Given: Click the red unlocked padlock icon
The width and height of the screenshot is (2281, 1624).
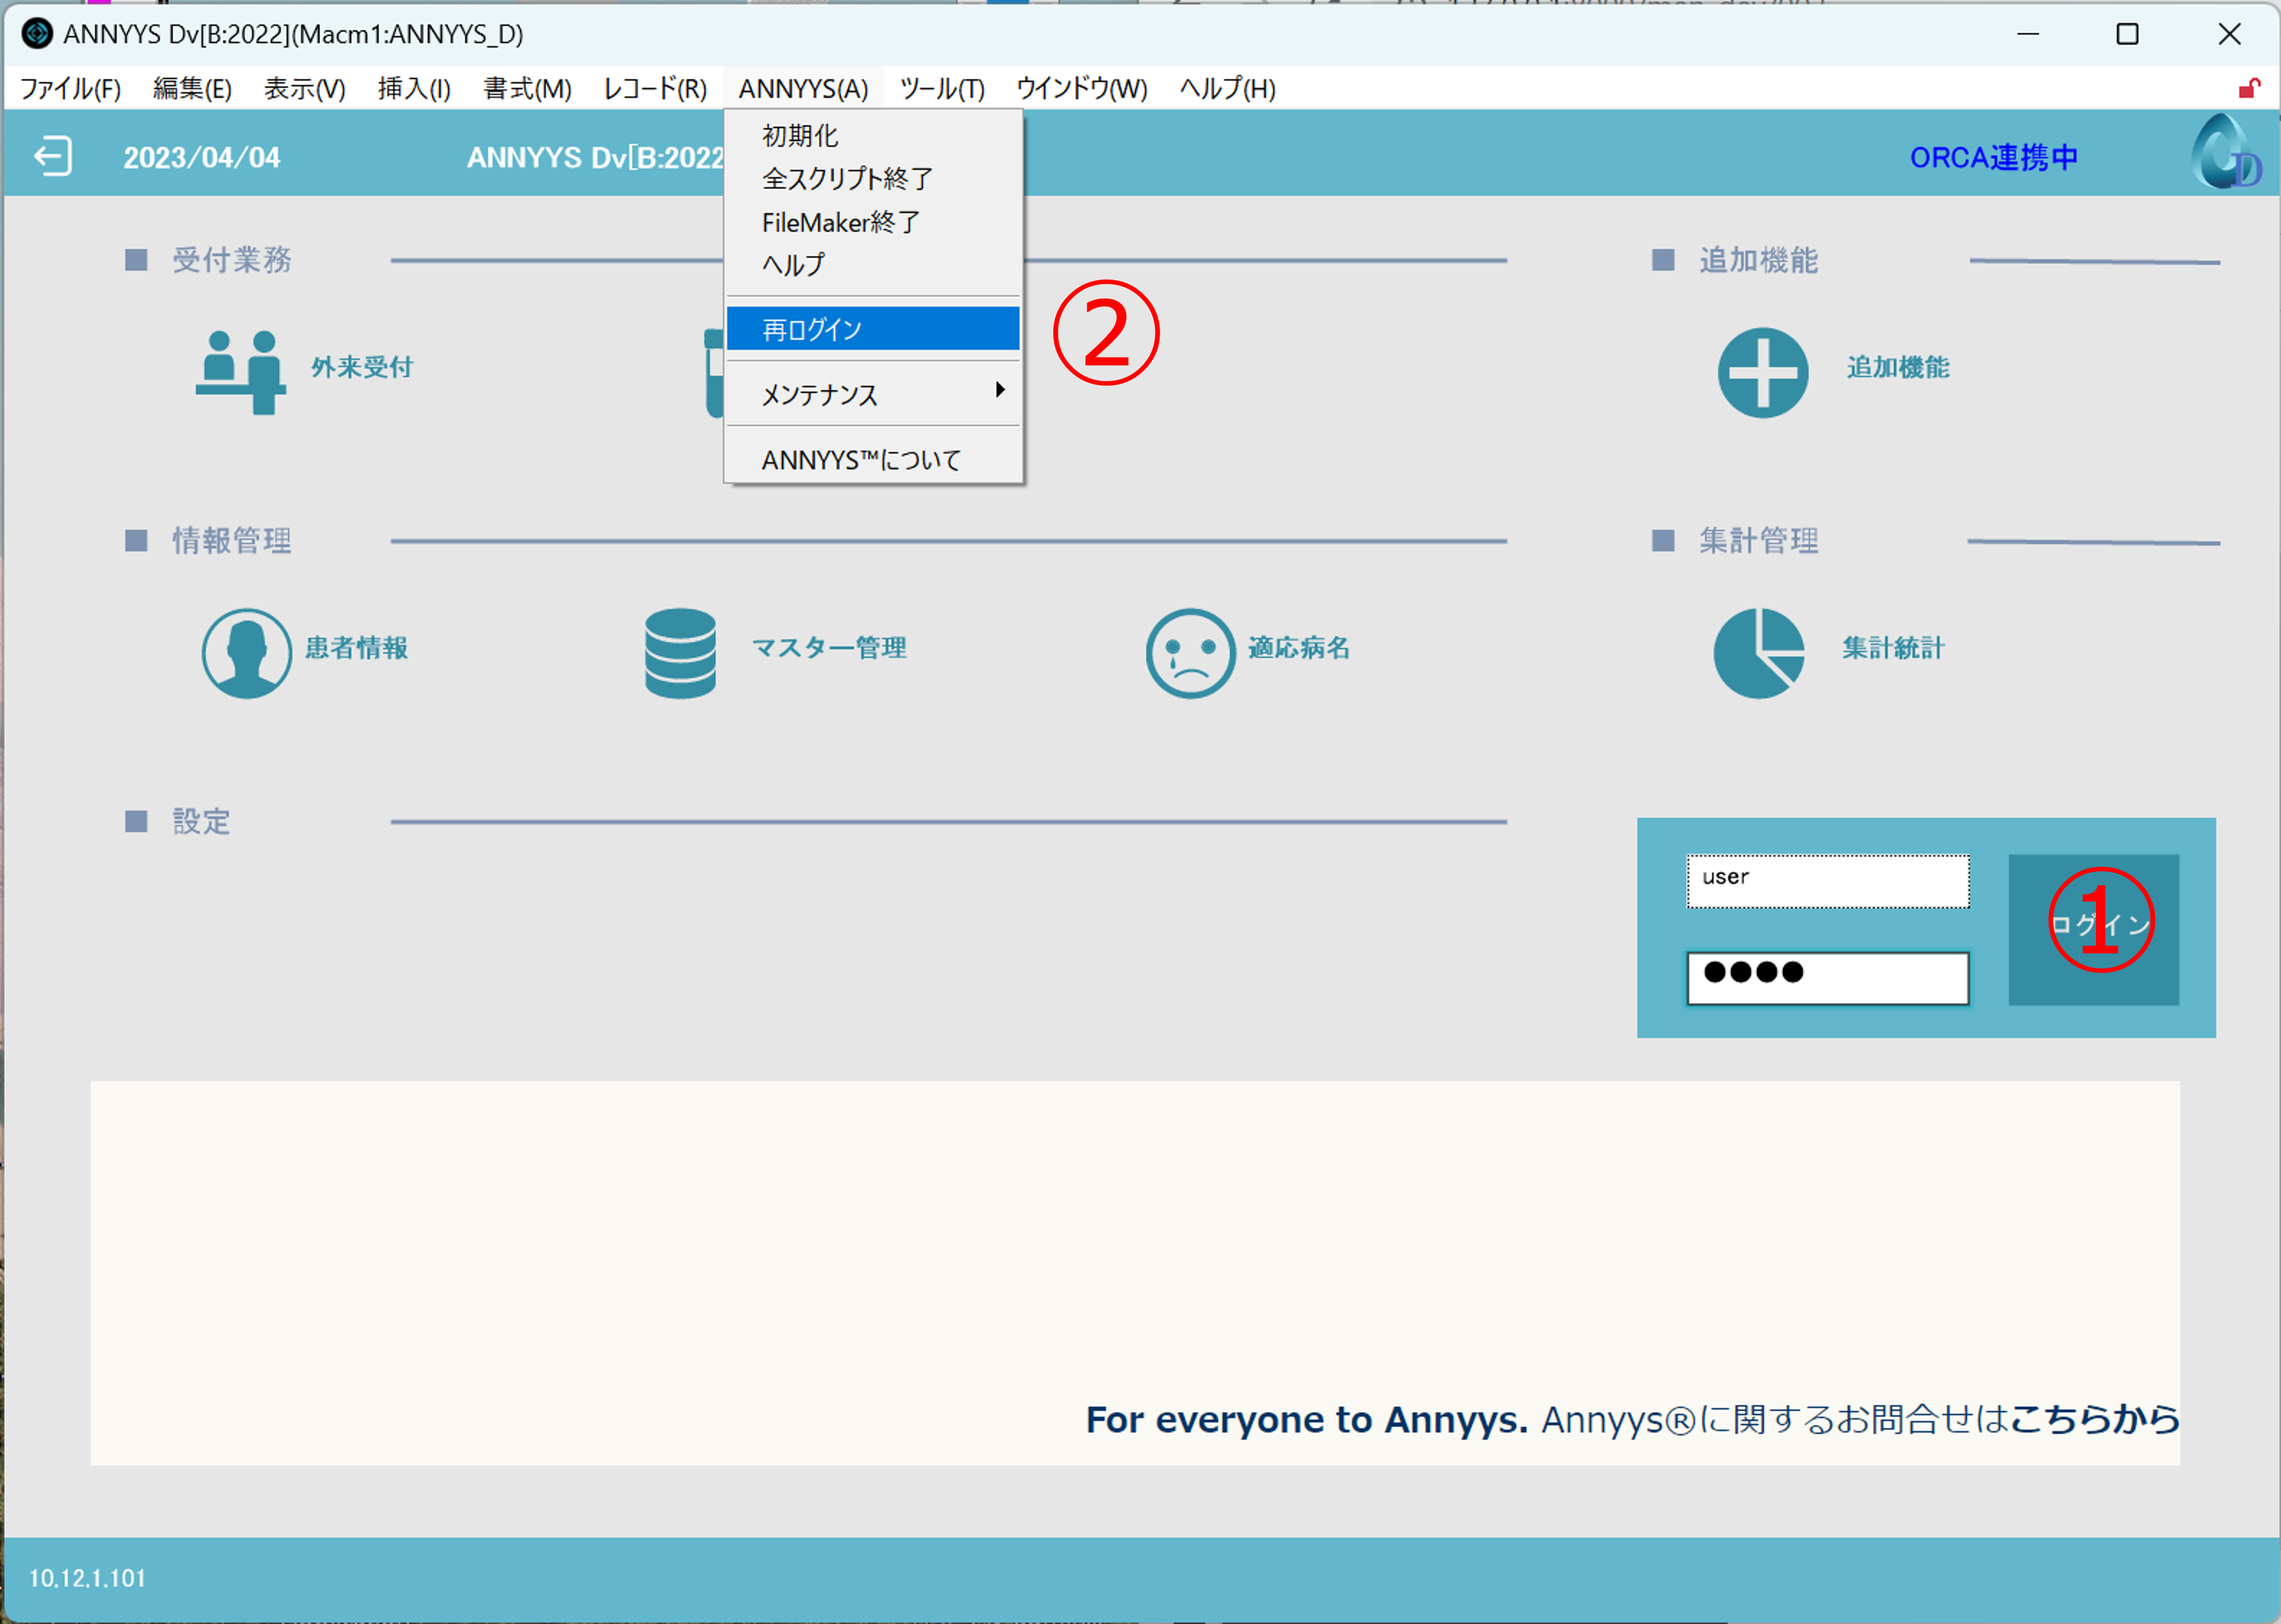Looking at the screenshot, I should [x=2249, y=88].
